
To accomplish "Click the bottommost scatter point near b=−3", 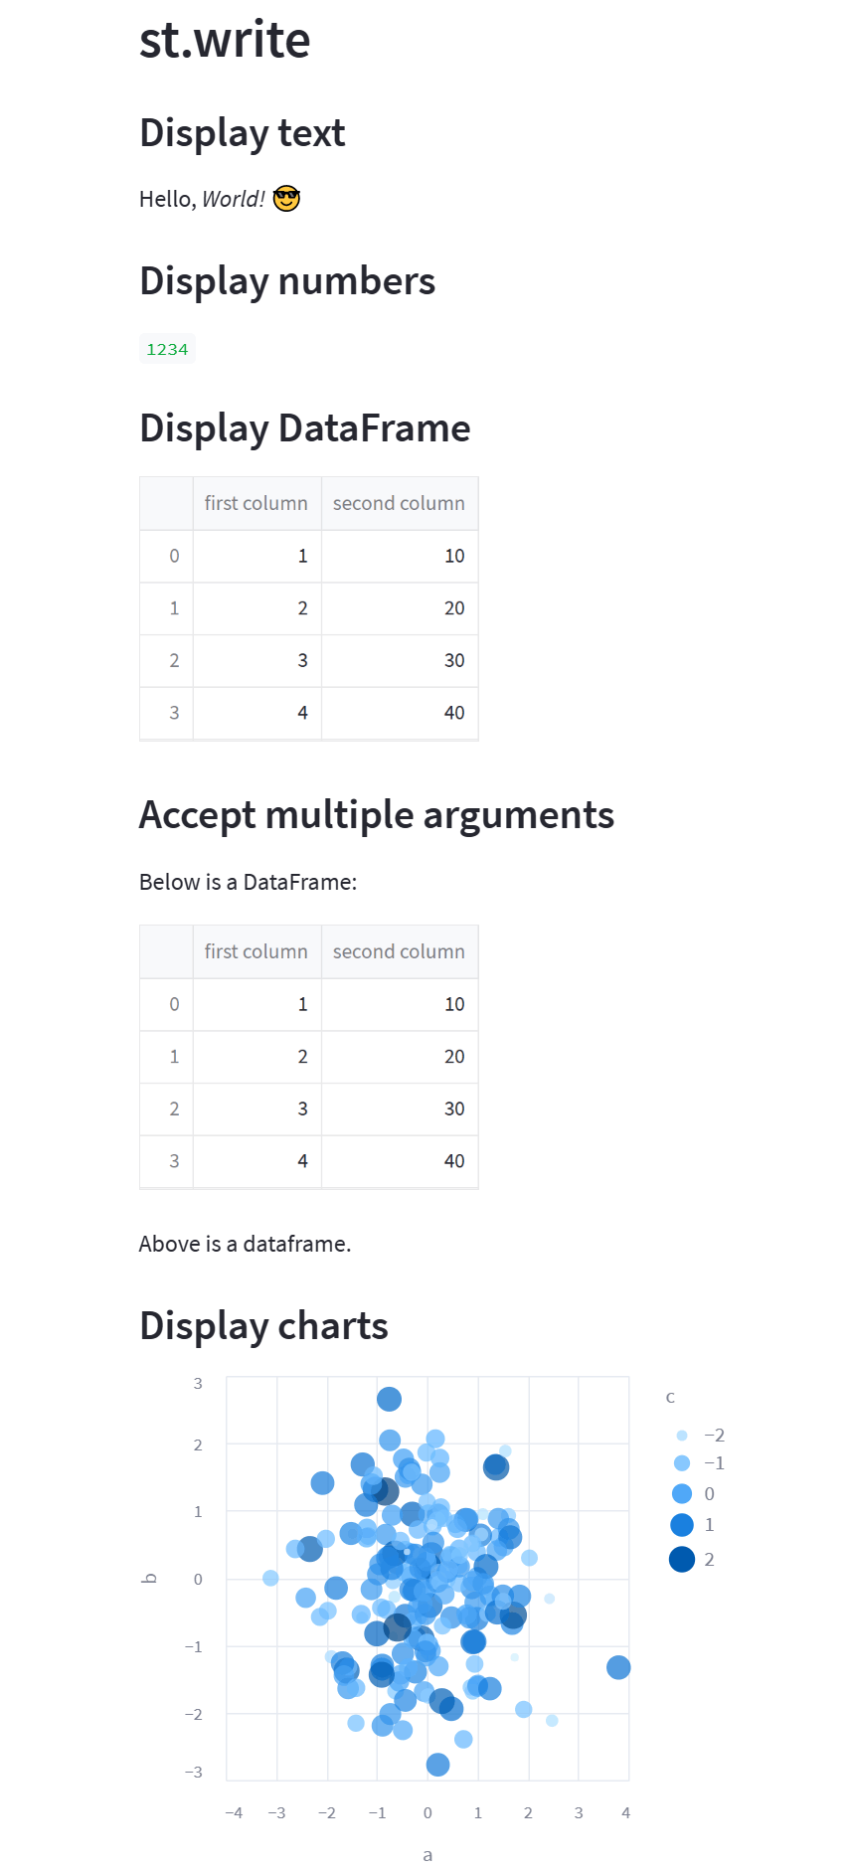I will coord(437,1765).
